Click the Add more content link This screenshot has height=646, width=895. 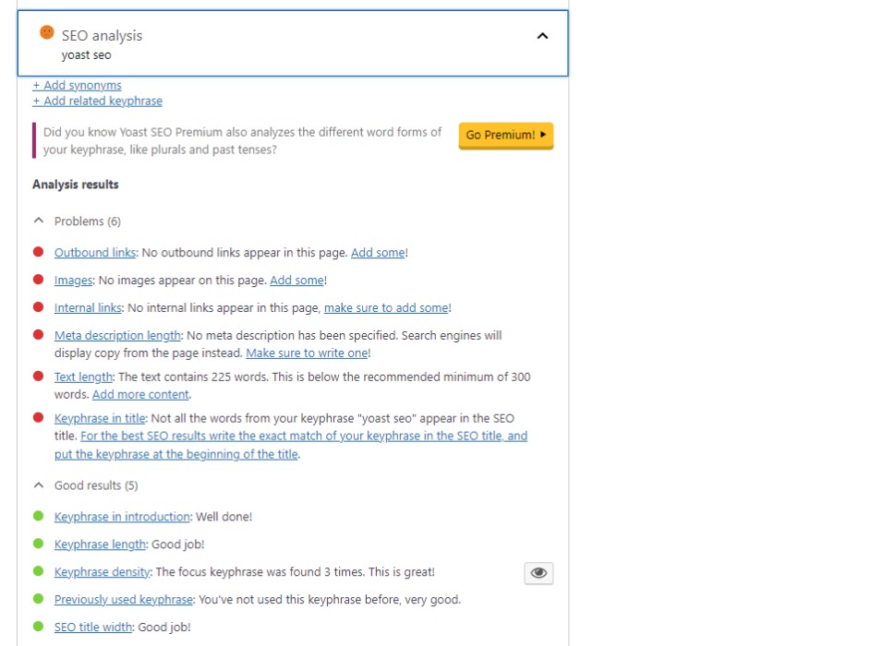(140, 394)
